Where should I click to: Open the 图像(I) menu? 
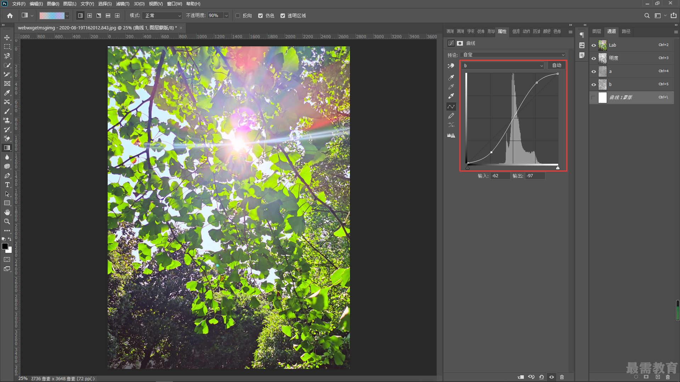[x=53, y=4]
